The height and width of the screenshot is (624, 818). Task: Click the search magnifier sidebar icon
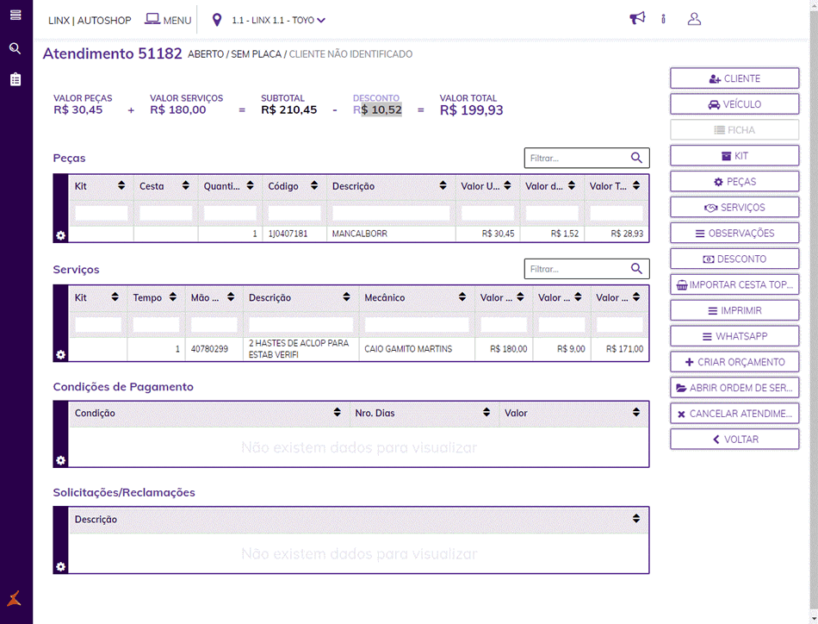tap(15, 48)
